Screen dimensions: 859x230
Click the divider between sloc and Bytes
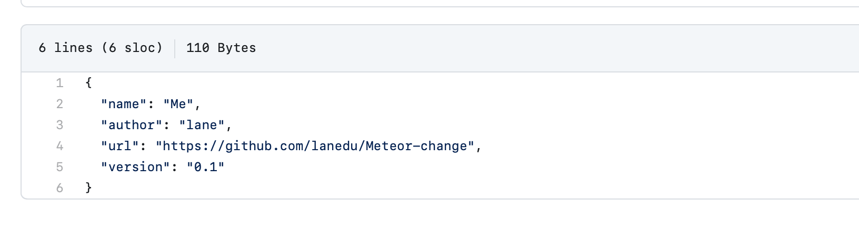pos(175,48)
